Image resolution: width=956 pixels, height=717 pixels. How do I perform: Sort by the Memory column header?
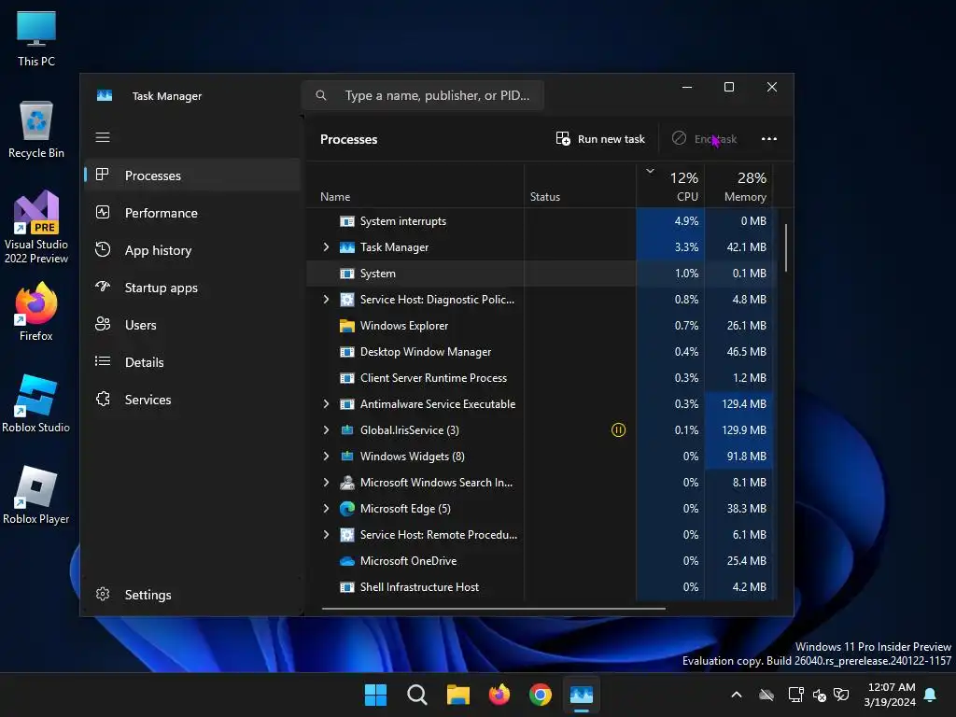coord(738,186)
